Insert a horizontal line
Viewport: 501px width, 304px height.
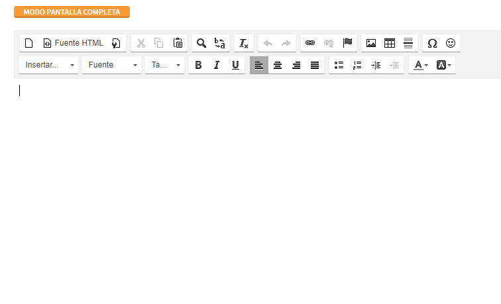coord(408,43)
